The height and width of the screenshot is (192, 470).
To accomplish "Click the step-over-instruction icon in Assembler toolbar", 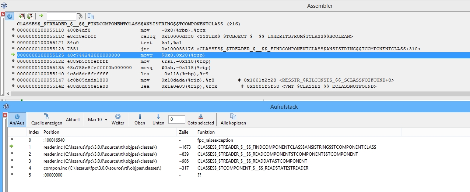I will pos(30,16).
